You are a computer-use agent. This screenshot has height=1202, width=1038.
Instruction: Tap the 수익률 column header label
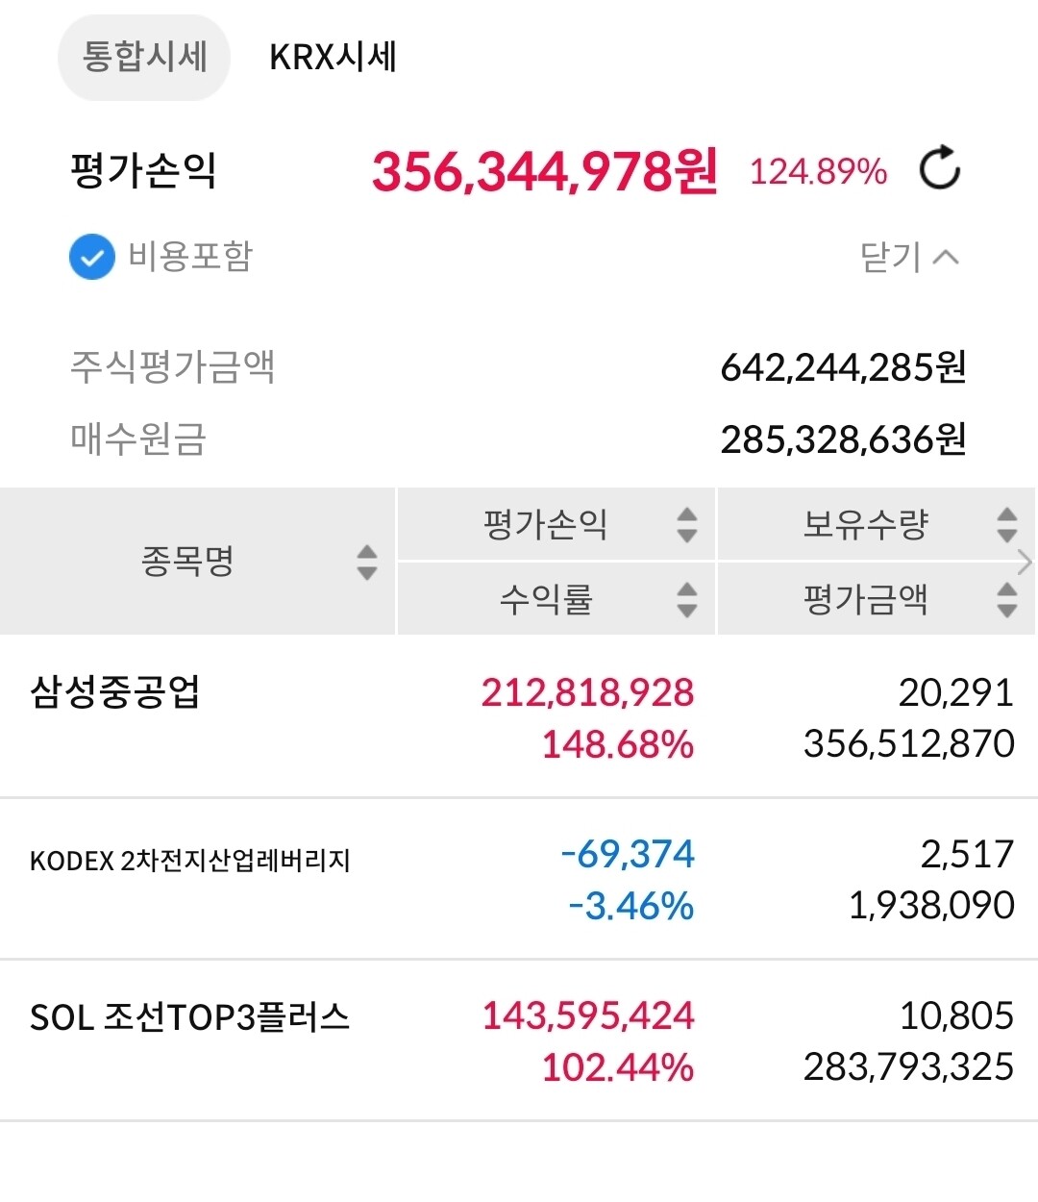[545, 599]
